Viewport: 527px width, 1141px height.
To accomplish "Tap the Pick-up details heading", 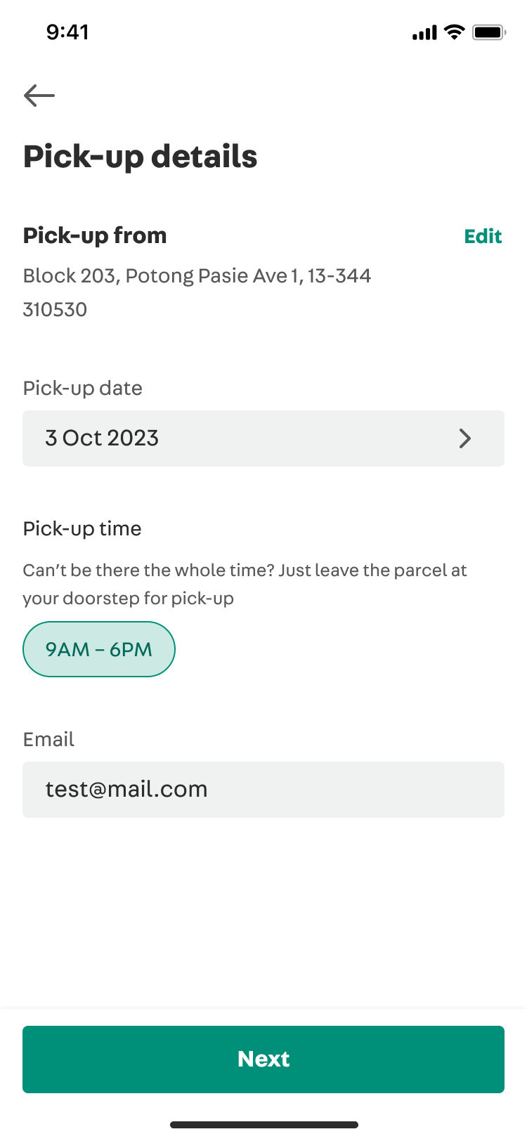I will (x=141, y=157).
